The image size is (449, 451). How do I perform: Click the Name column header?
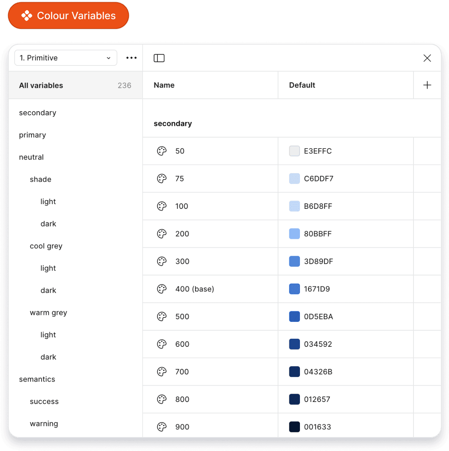coord(164,85)
